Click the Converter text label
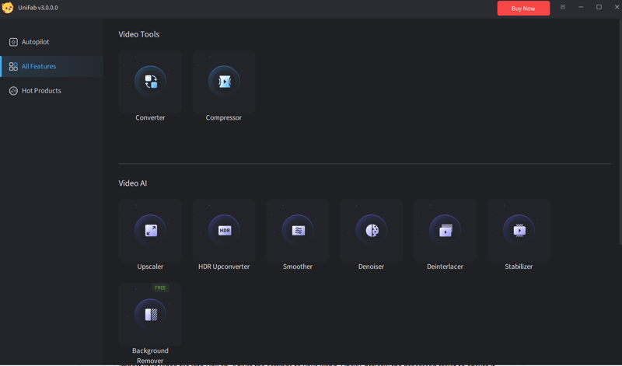The width and height of the screenshot is (622, 366). 150,118
